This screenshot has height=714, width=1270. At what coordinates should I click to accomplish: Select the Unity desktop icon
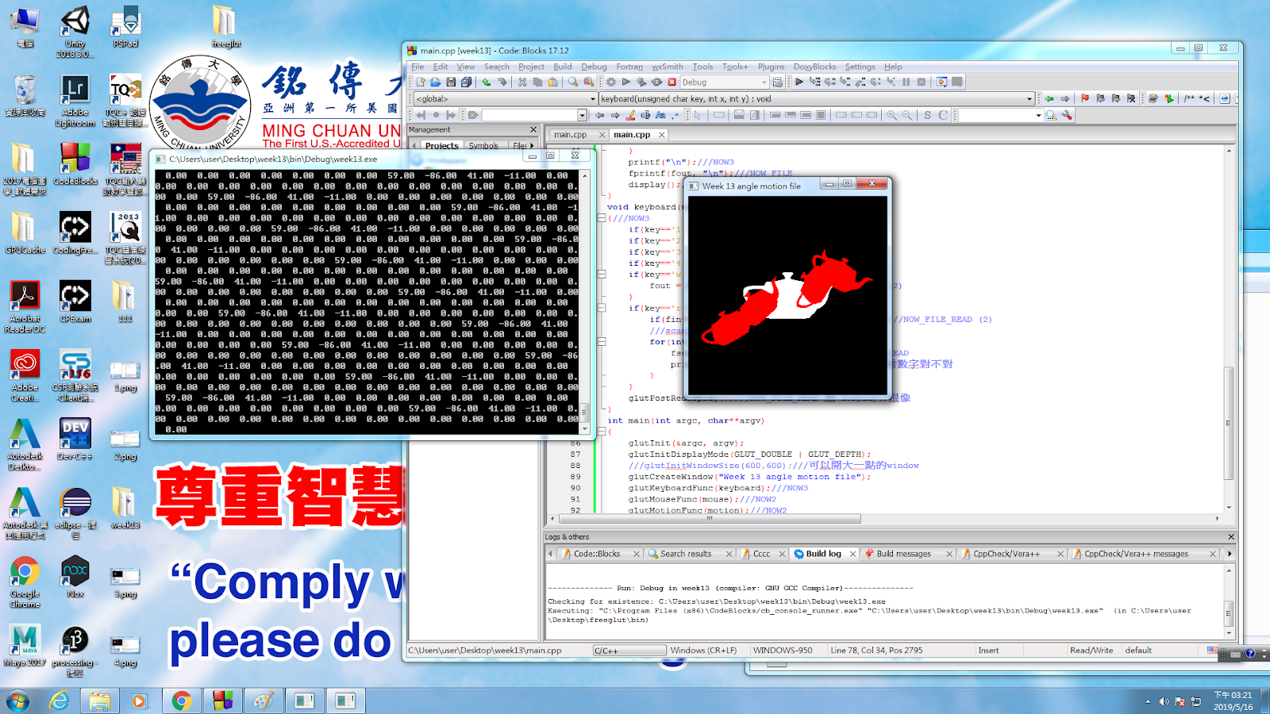(75, 33)
